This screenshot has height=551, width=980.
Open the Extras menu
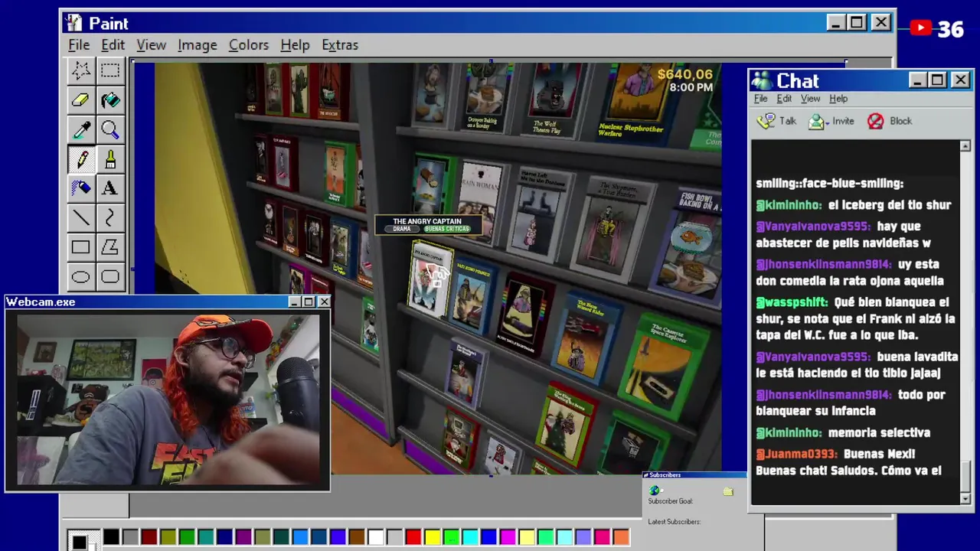(x=339, y=45)
